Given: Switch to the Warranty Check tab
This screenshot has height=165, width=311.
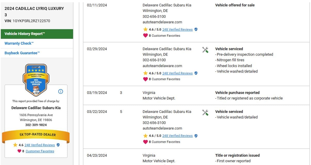Looking at the screenshot, I should [x=19, y=43].
